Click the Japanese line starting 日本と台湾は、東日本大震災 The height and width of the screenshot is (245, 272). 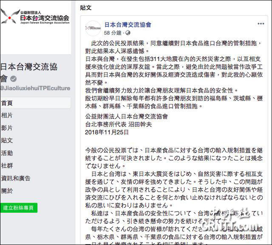[x=177, y=174]
